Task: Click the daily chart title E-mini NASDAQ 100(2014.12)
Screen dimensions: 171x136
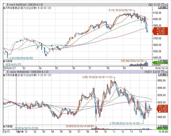Action: click(25, 5)
